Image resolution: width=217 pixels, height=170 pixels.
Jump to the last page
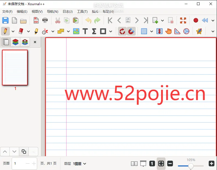click(146, 20)
